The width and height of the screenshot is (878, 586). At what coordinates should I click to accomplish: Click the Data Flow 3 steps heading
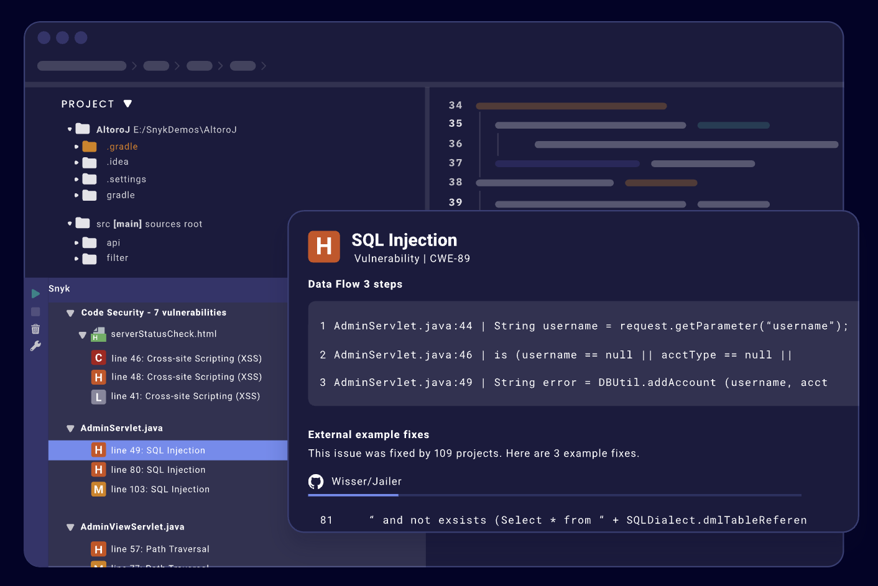355,284
